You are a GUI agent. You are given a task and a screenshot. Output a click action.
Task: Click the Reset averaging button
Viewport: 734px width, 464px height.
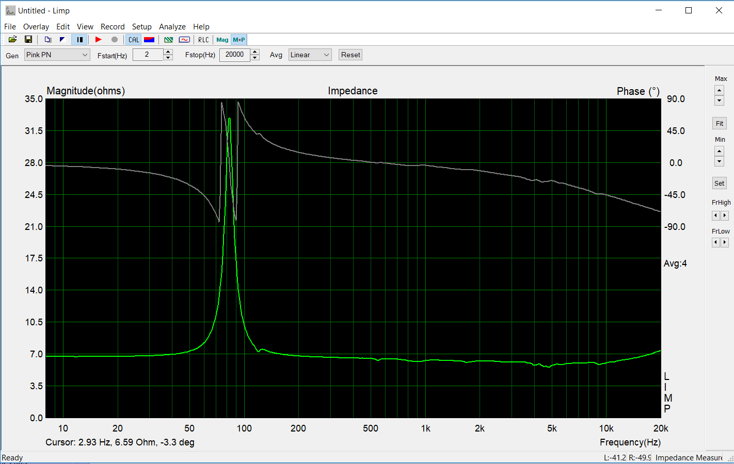pyautogui.click(x=350, y=55)
